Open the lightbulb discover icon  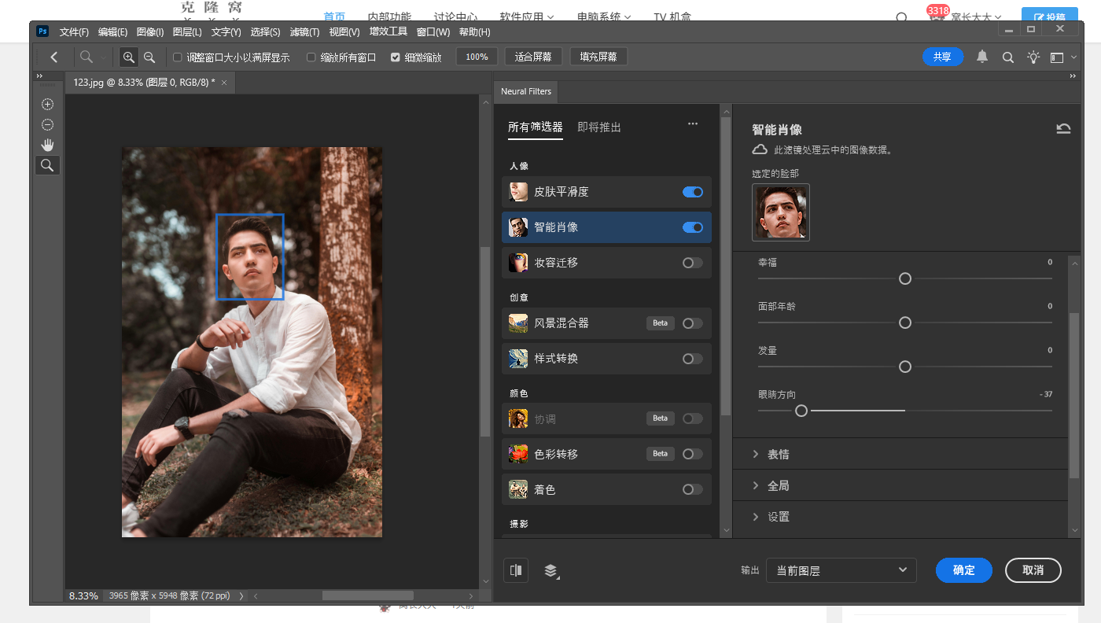point(1033,57)
